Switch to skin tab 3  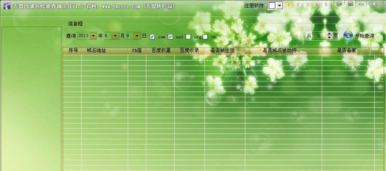(307, 5)
